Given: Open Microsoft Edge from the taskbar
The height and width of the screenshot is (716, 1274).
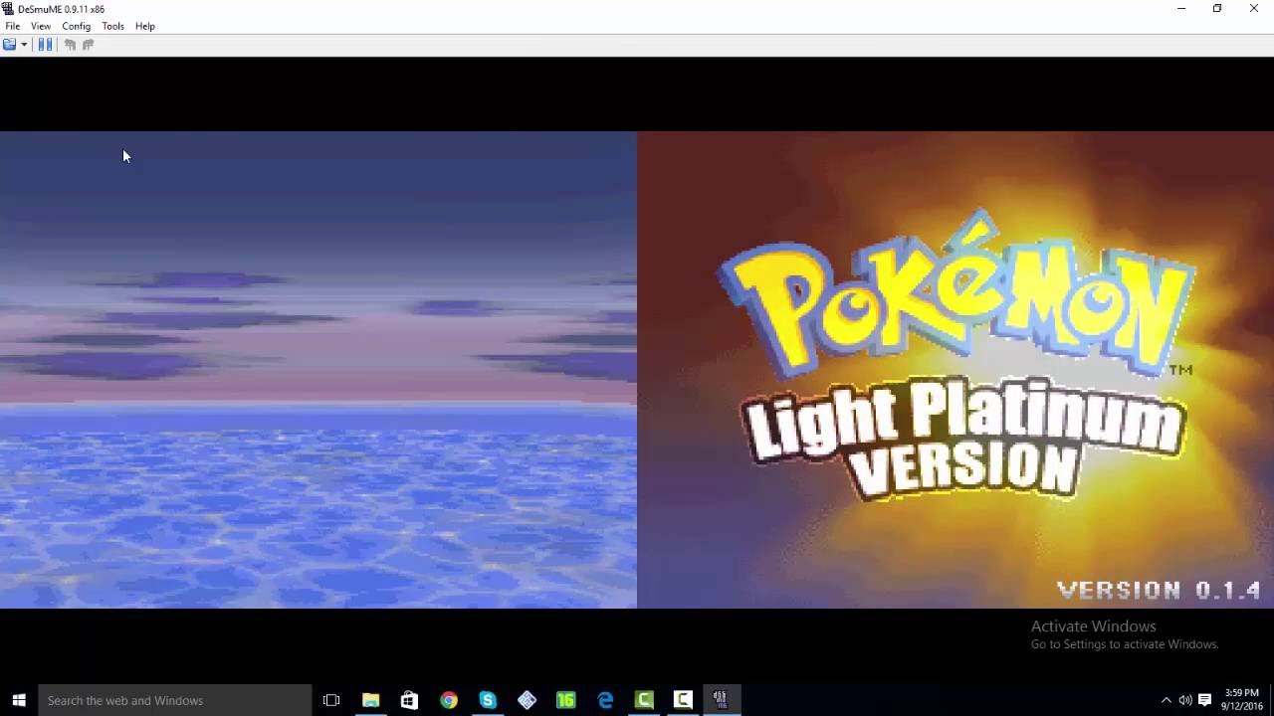Looking at the screenshot, I should (x=605, y=700).
